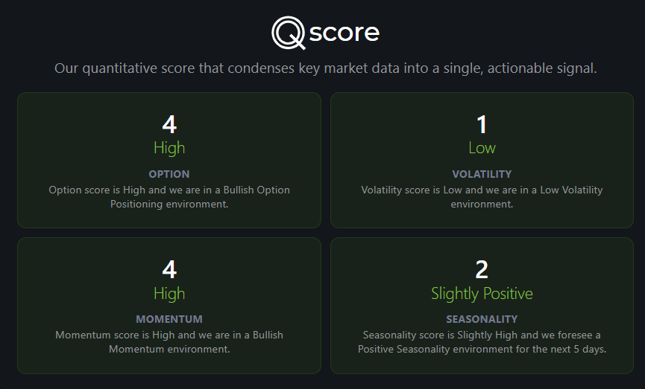Click the Volatility score number 1
Viewport: 645px width, 389px height.
pos(482,124)
